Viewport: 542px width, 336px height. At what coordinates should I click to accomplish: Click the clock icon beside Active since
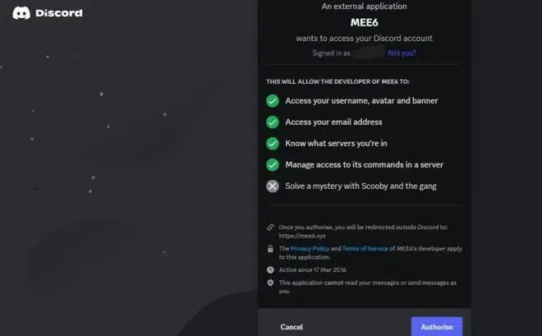(x=270, y=269)
